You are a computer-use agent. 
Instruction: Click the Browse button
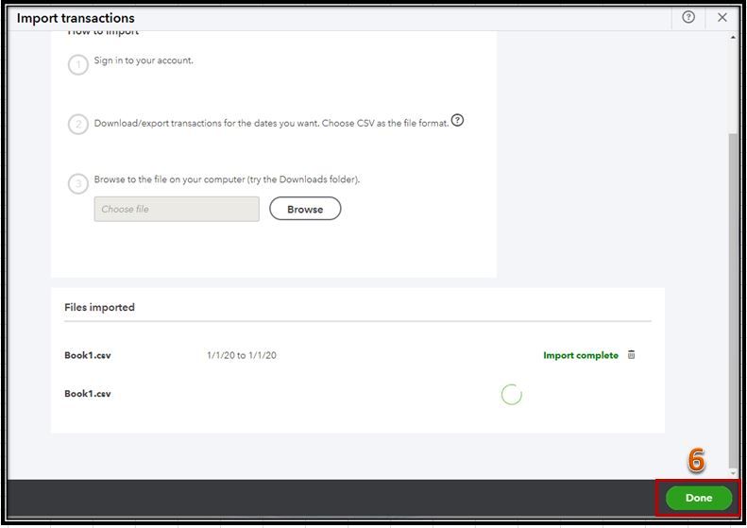coord(305,209)
